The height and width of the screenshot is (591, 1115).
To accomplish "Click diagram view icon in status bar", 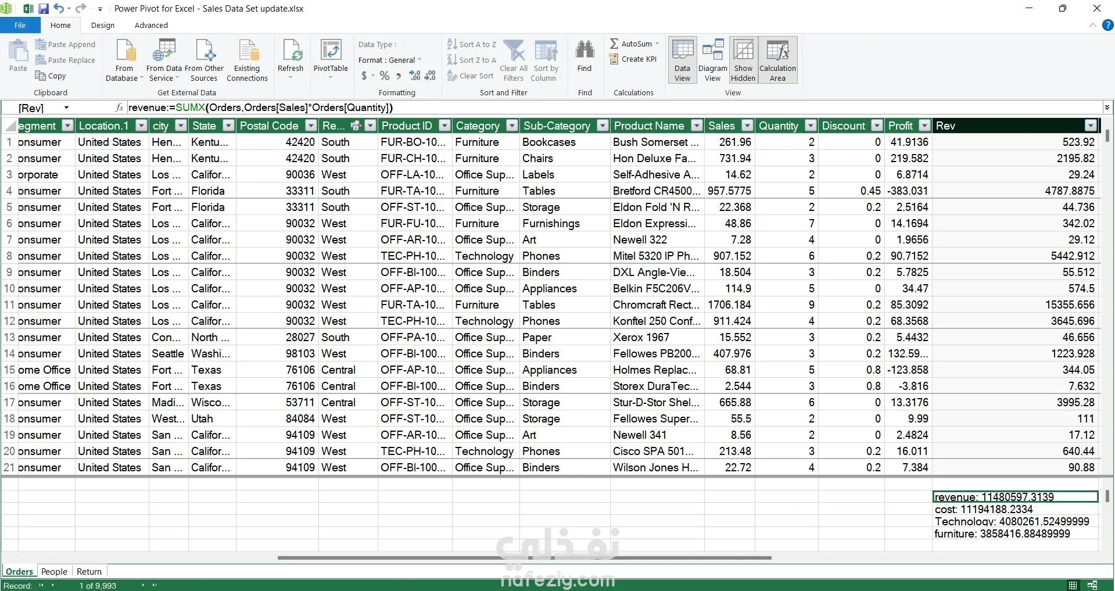I will pos(1092,585).
